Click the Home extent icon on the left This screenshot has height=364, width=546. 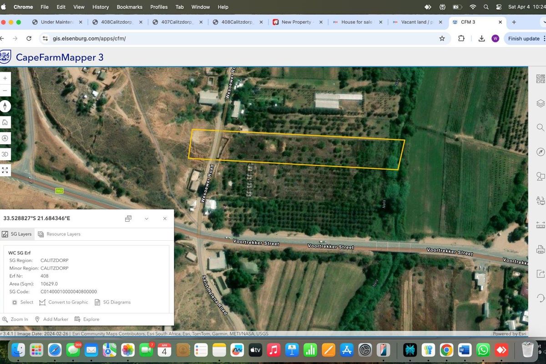coord(5,122)
